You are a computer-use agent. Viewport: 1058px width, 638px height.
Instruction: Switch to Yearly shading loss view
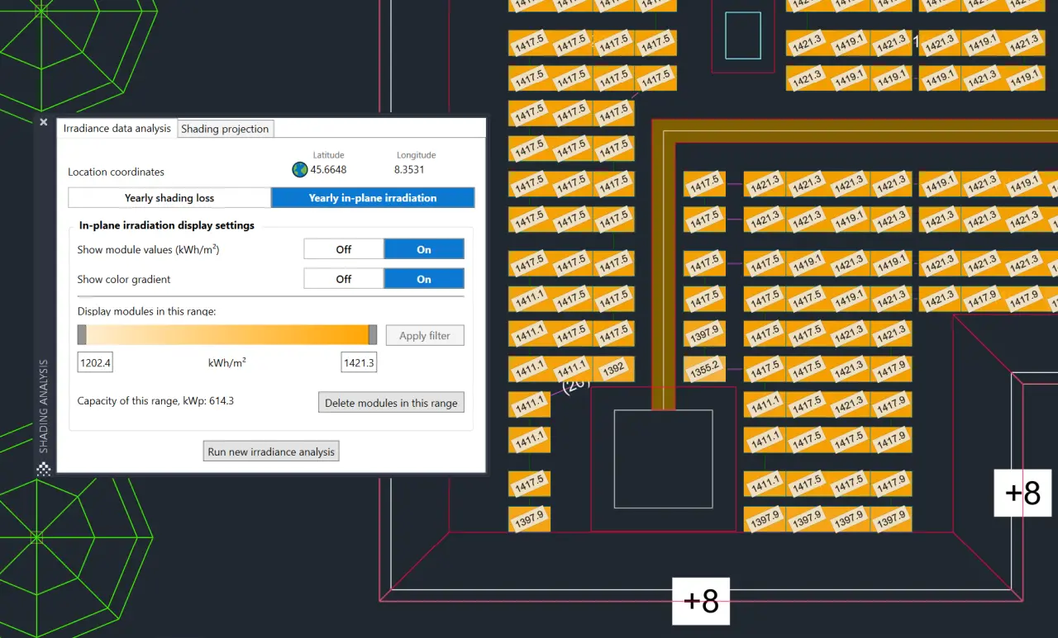tap(169, 198)
